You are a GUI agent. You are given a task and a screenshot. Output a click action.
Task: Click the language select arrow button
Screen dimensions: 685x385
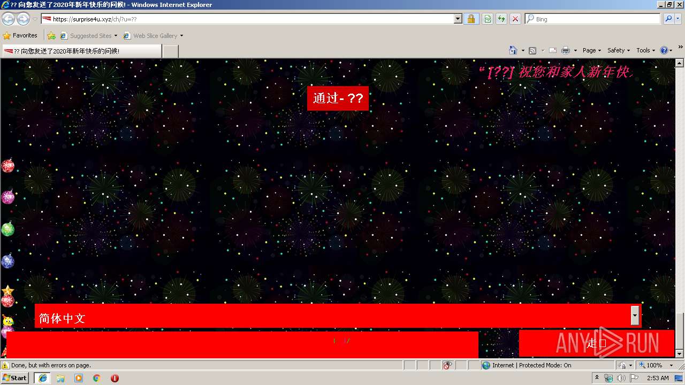635,315
